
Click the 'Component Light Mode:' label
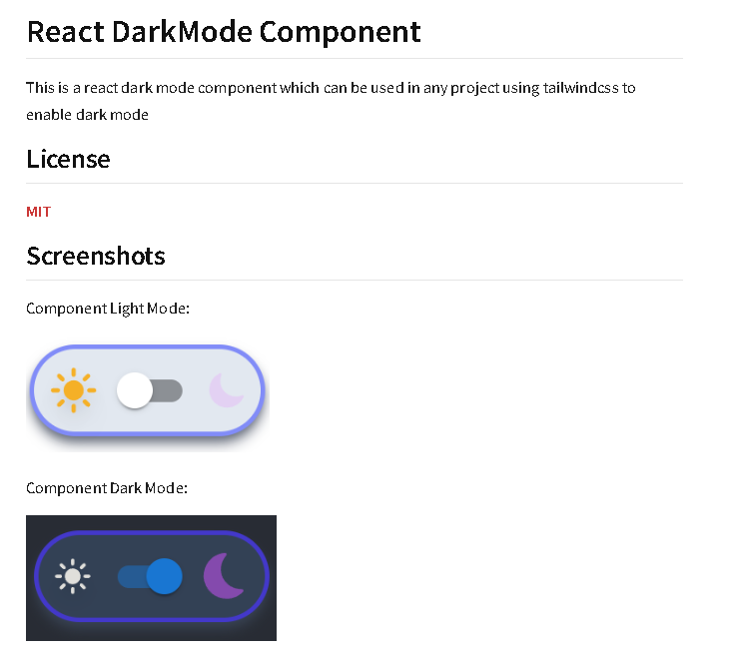coord(108,309)
